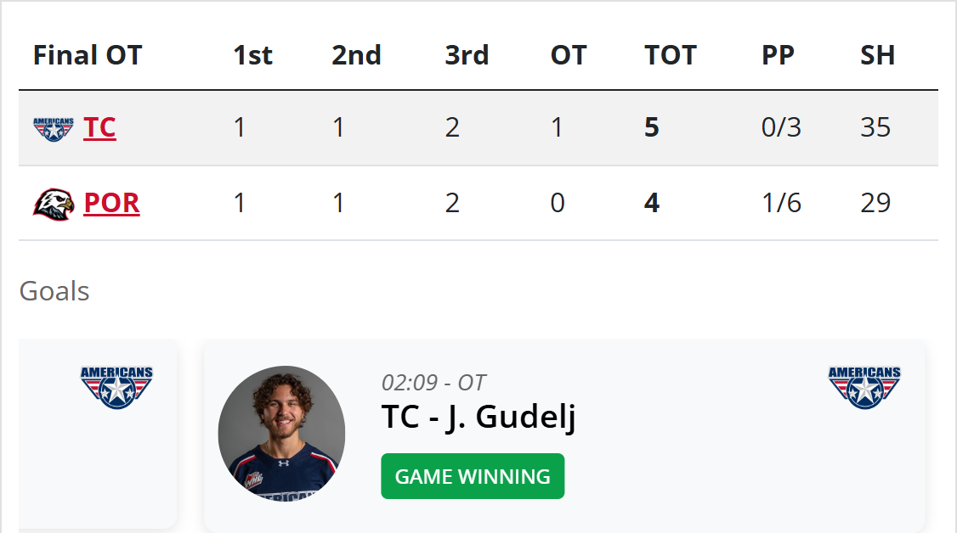Click the TC - J. Gudelj goal scorer name
Viewport: 957px width, 533px height.
click(478, 417)
